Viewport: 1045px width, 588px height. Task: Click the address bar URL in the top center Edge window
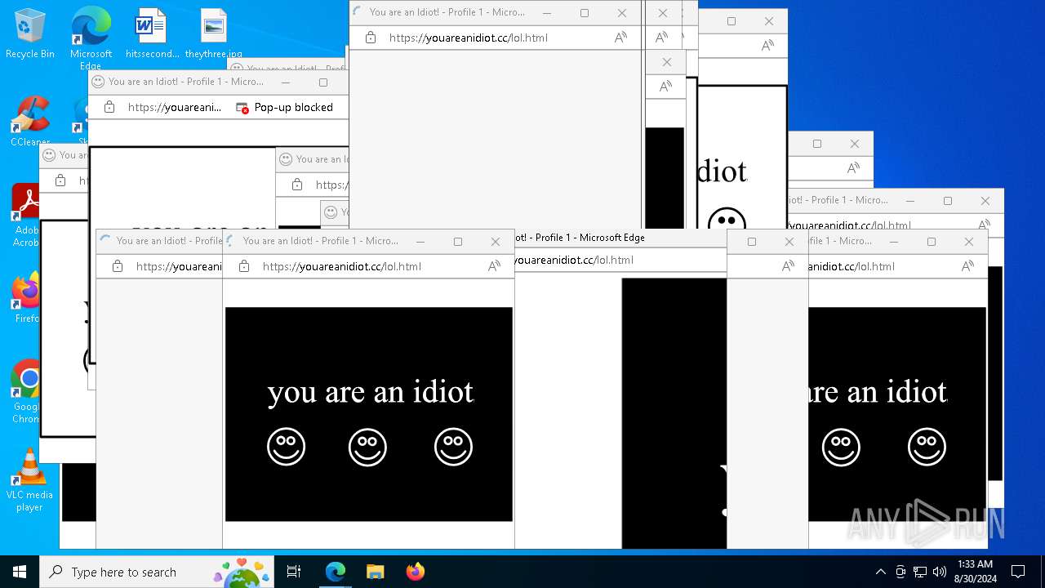pos(469,38)
